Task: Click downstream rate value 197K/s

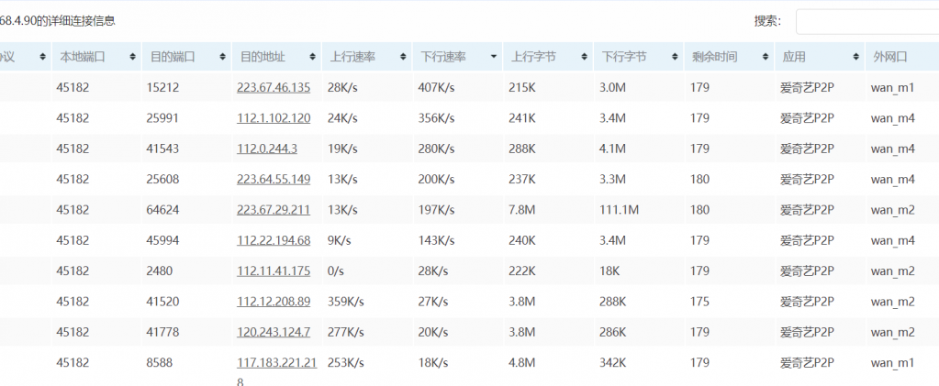Action: pyautogui.click(x=437, y=210)
